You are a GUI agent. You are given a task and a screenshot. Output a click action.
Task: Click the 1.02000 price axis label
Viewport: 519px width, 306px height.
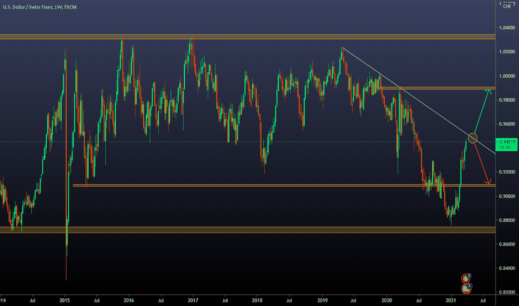[x=507, y=52]
